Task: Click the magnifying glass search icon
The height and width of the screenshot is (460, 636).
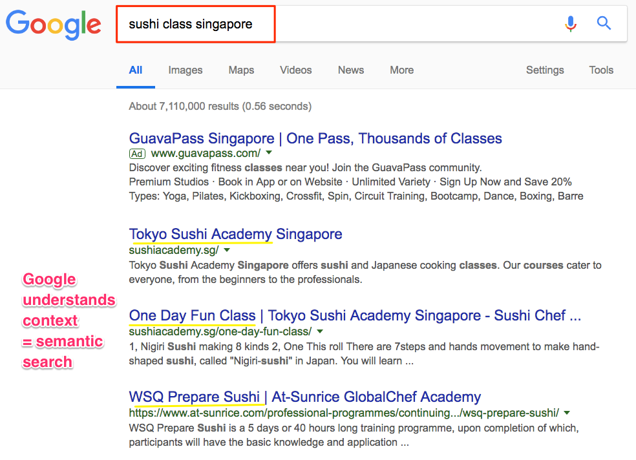Action: pos(604,24)
